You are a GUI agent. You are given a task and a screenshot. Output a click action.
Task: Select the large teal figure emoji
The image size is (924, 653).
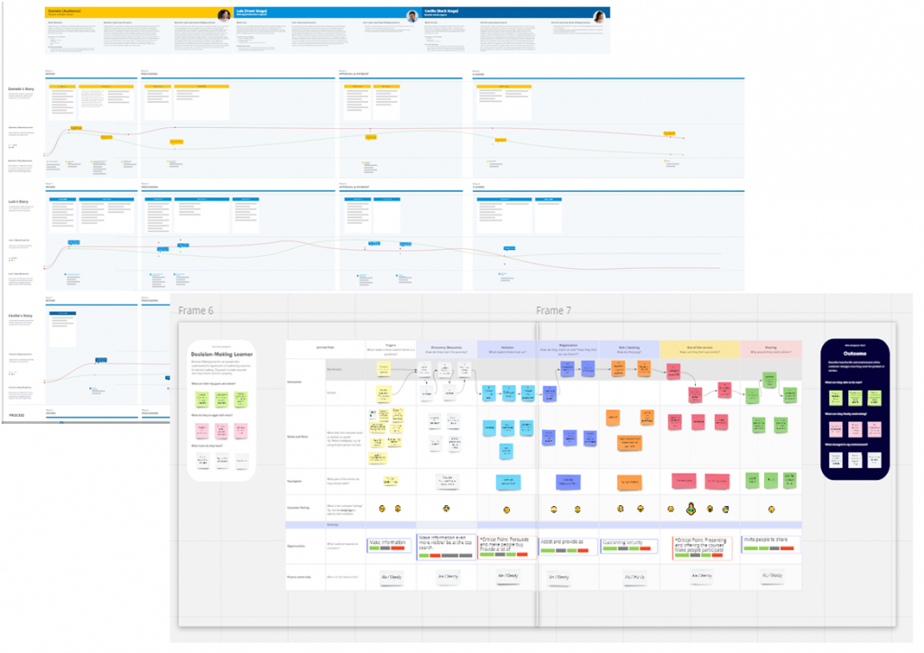click(690, 508)
